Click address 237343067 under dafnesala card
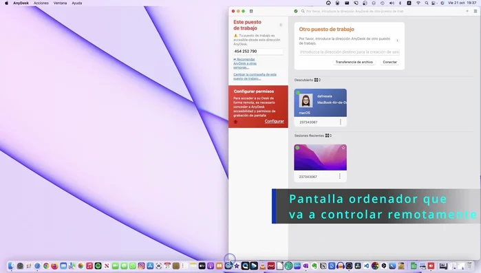Viewport: 481px width, 273px height. coord(308,122)
